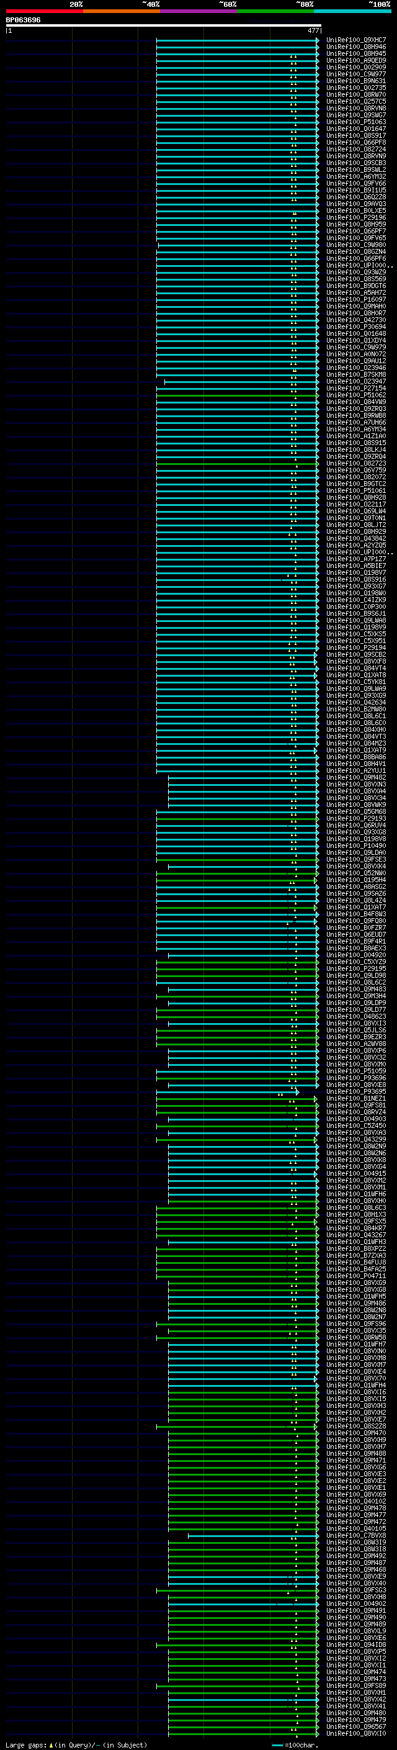Select hit label UniRef100_Q9SWG7

coord(356,115)
